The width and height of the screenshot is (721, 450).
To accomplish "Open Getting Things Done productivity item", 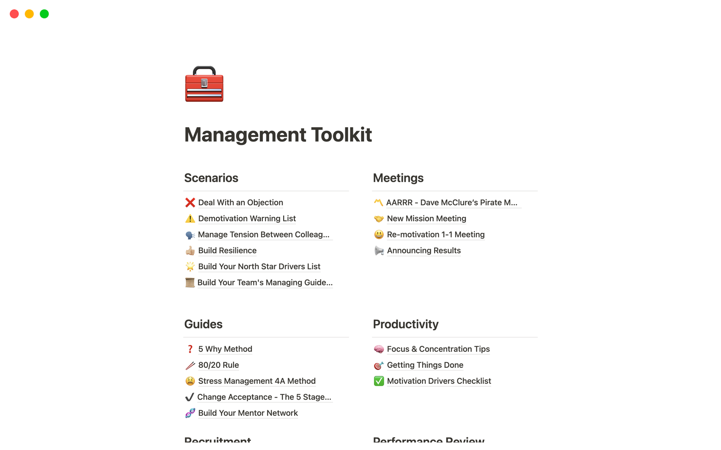I will click(x=425, y=364).
